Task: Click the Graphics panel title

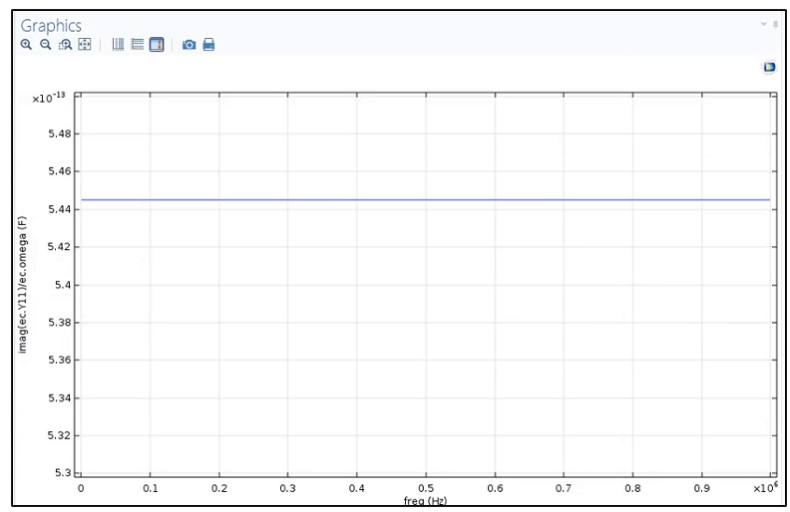Action: pyautogui.click(x=51, y=26)
